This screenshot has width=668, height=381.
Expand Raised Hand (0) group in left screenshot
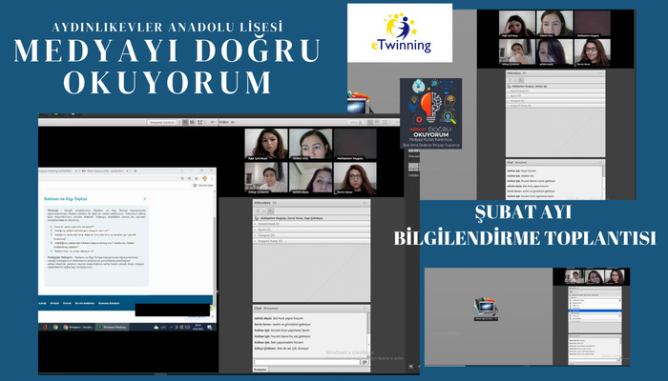[311, 224]
